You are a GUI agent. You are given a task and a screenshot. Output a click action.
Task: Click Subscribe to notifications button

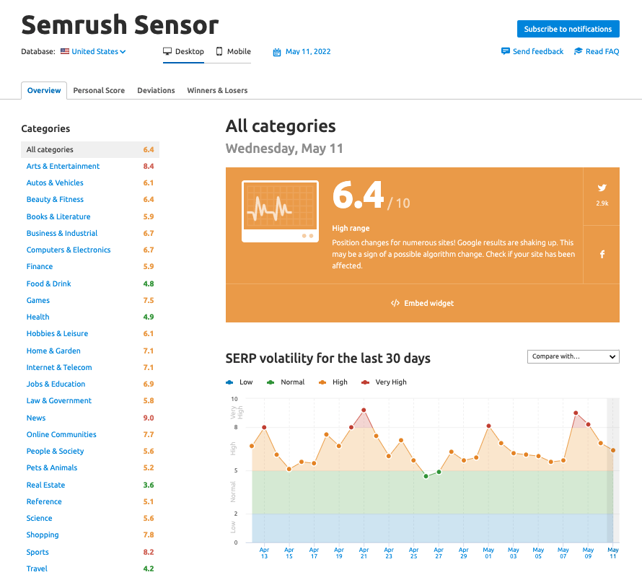pos(568,29)
